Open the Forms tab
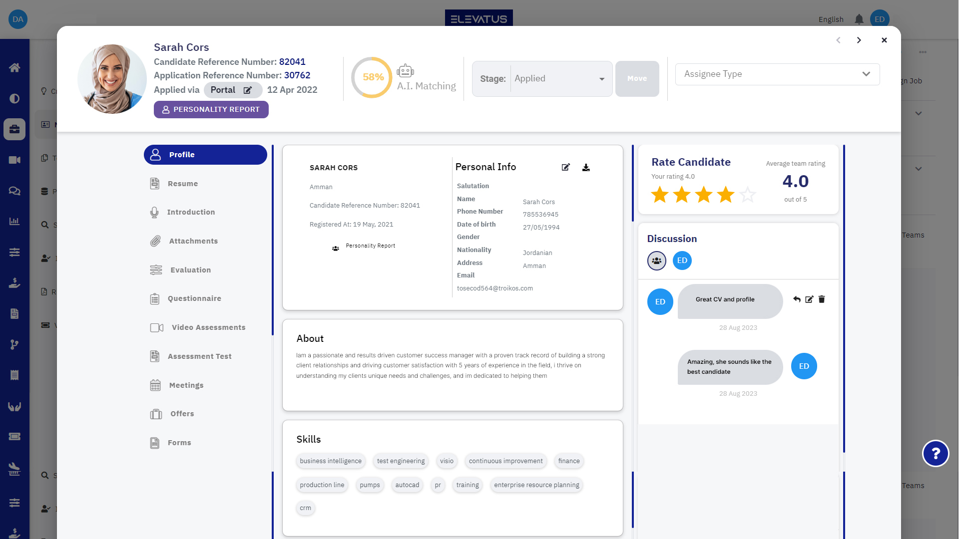Screen dimensions: 959x539 [179, 443]
